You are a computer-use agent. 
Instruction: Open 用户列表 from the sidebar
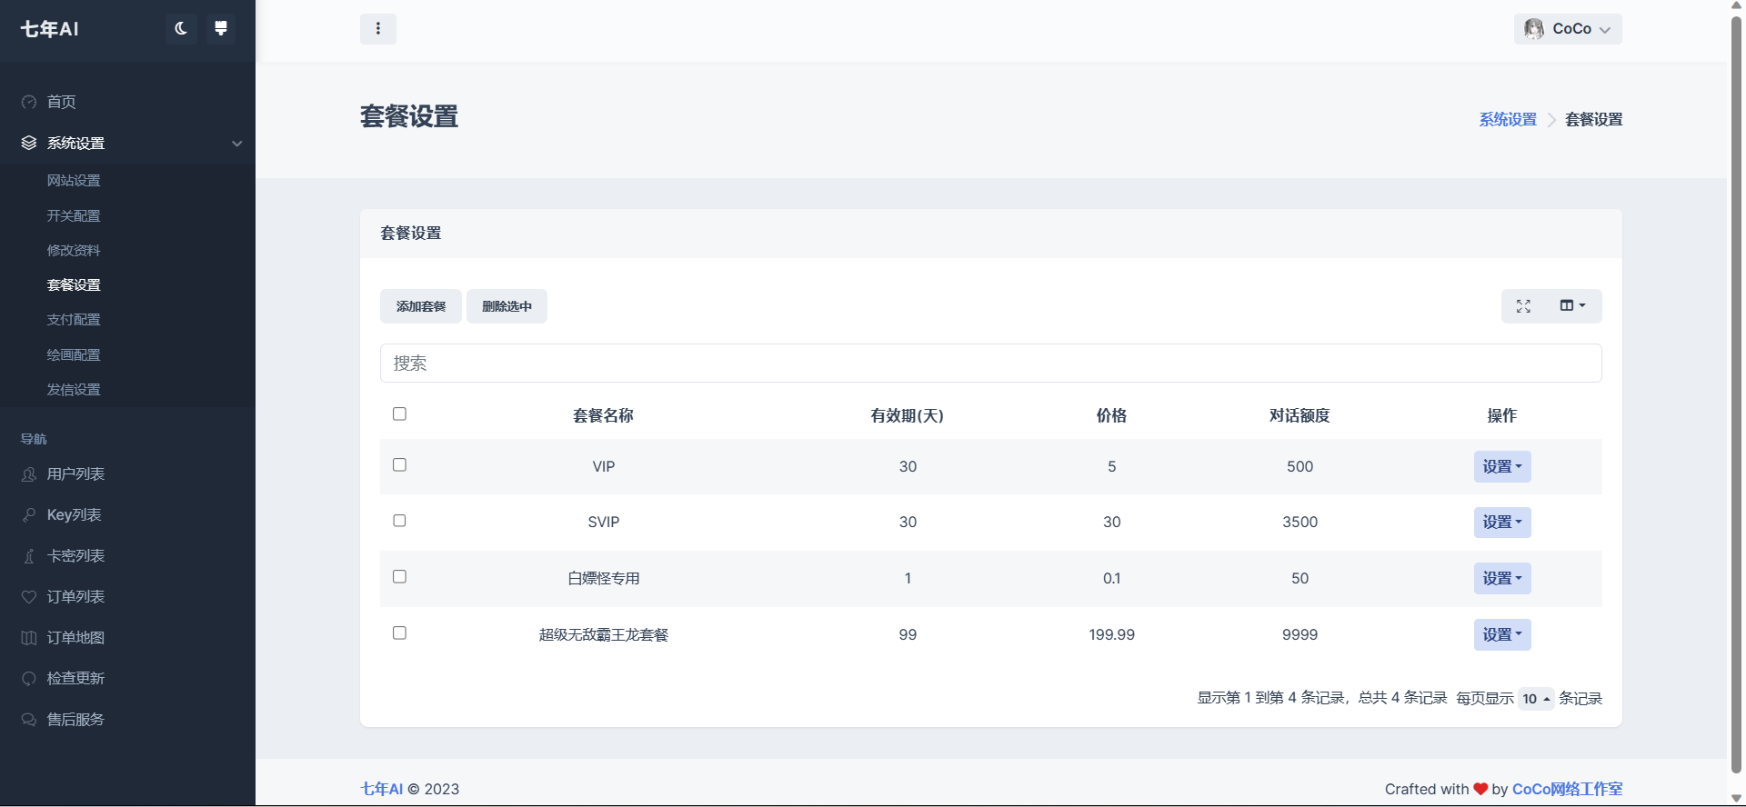(x=75, y=474)
